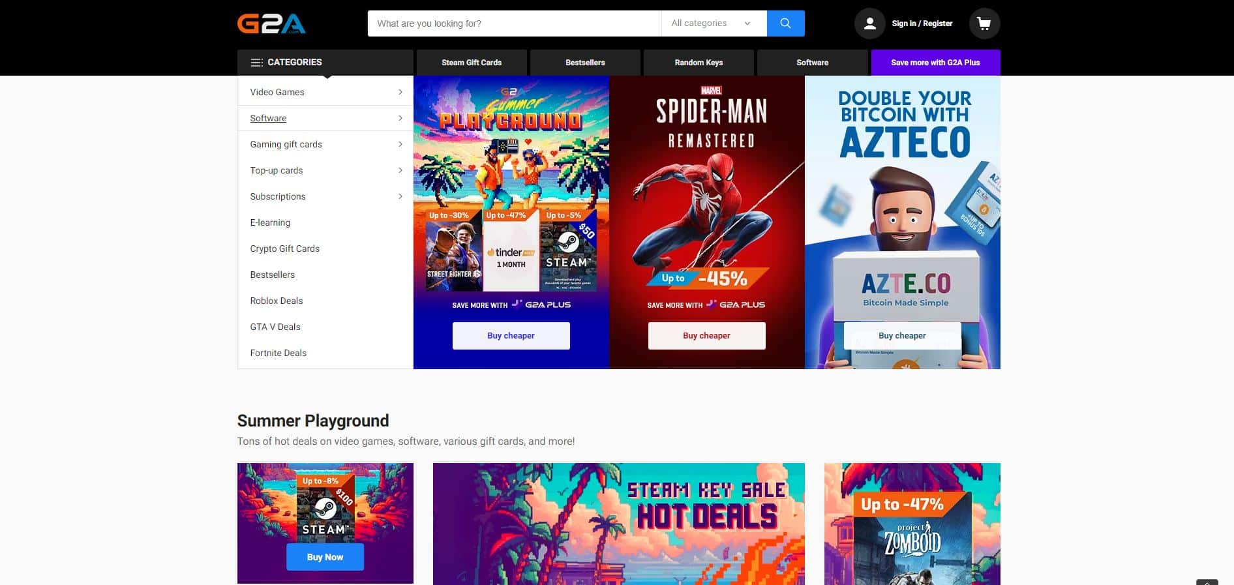Click the G2A logo

point(271,23)
